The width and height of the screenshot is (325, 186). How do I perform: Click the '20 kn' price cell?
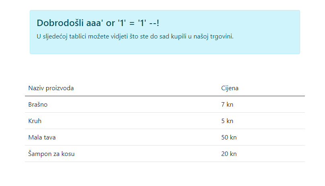tap(229, 154)
